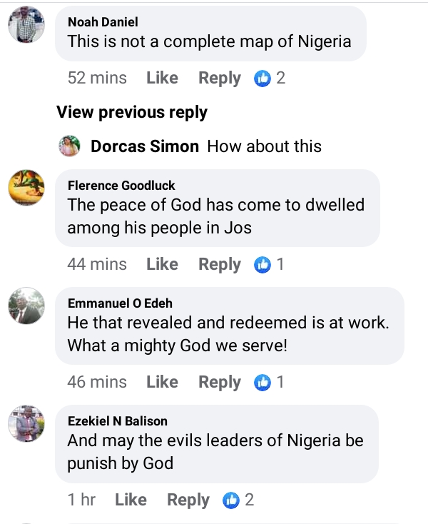428x524 pixels.
Task: Open Dorcas Simon's profile name link
Action: pos(145,146)
